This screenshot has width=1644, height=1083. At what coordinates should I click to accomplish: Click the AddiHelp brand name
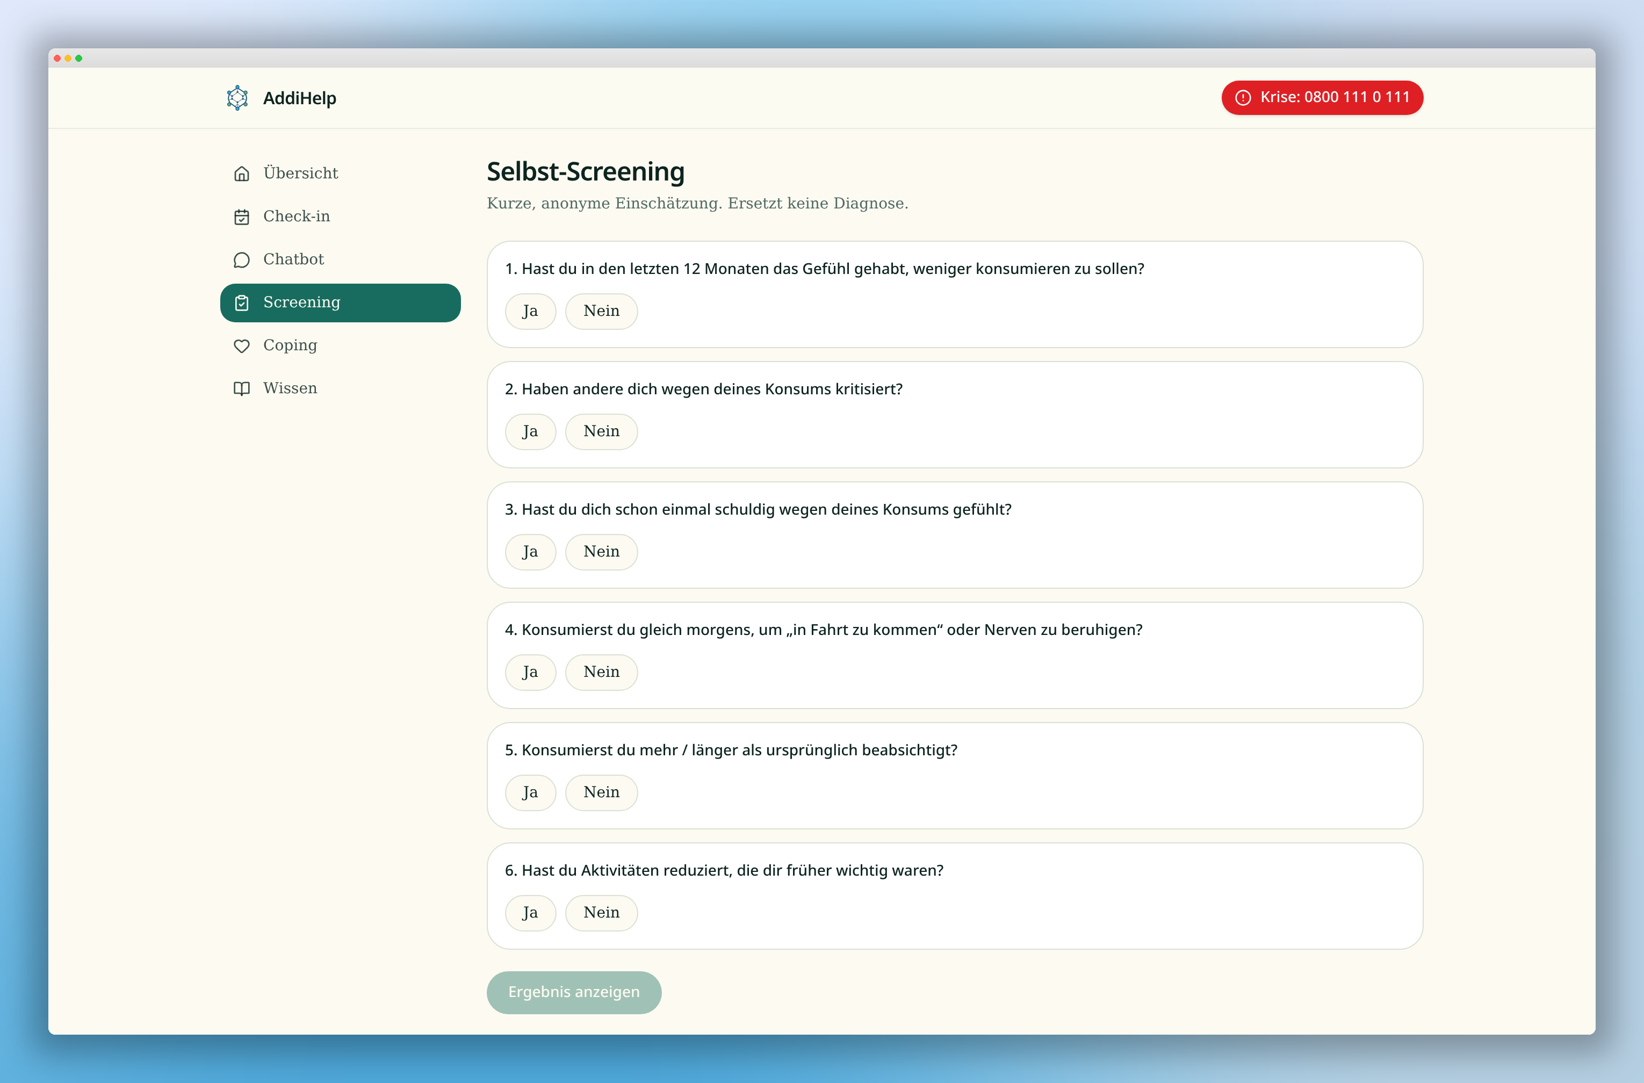pos(300,98)
